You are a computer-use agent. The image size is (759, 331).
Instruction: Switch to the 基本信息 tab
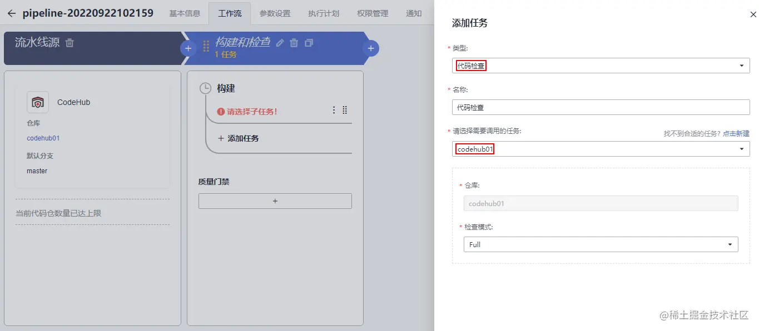185,13
